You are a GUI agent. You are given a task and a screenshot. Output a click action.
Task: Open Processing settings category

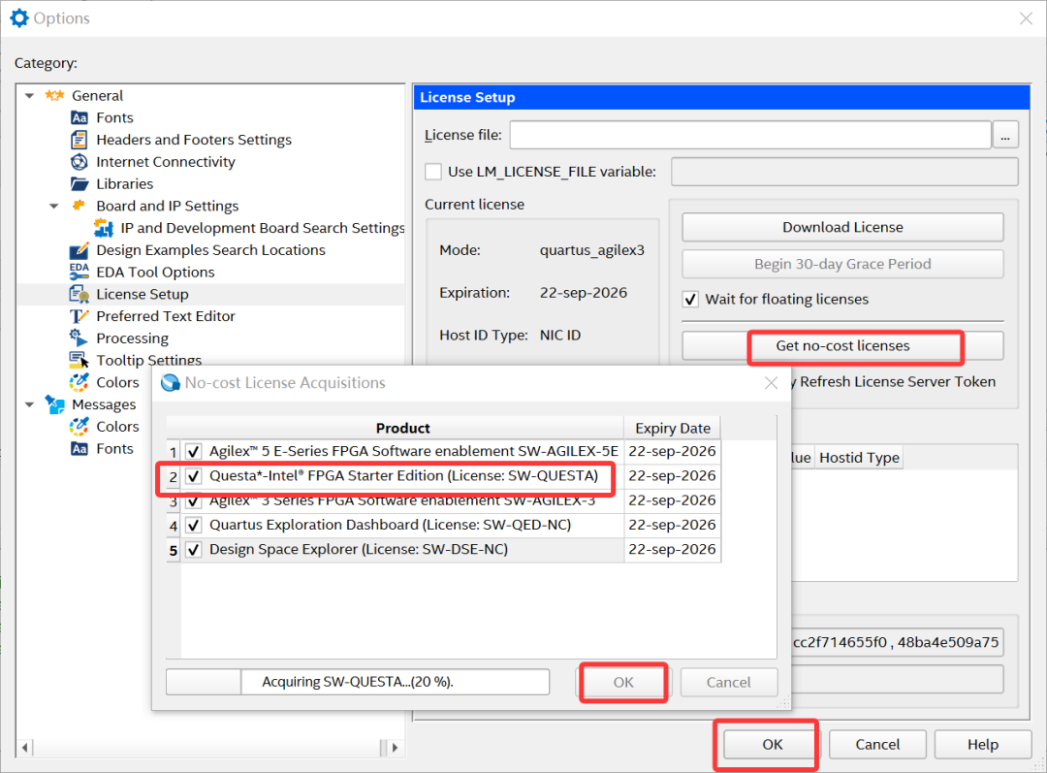tap(132, 338)
